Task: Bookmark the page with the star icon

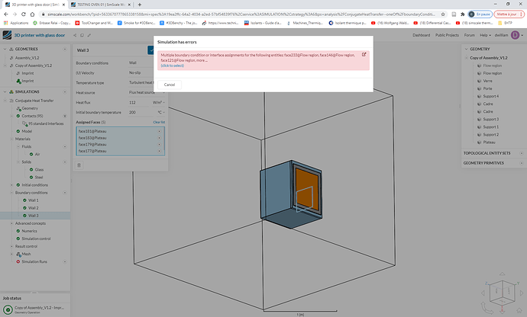Action: point(443,14)
